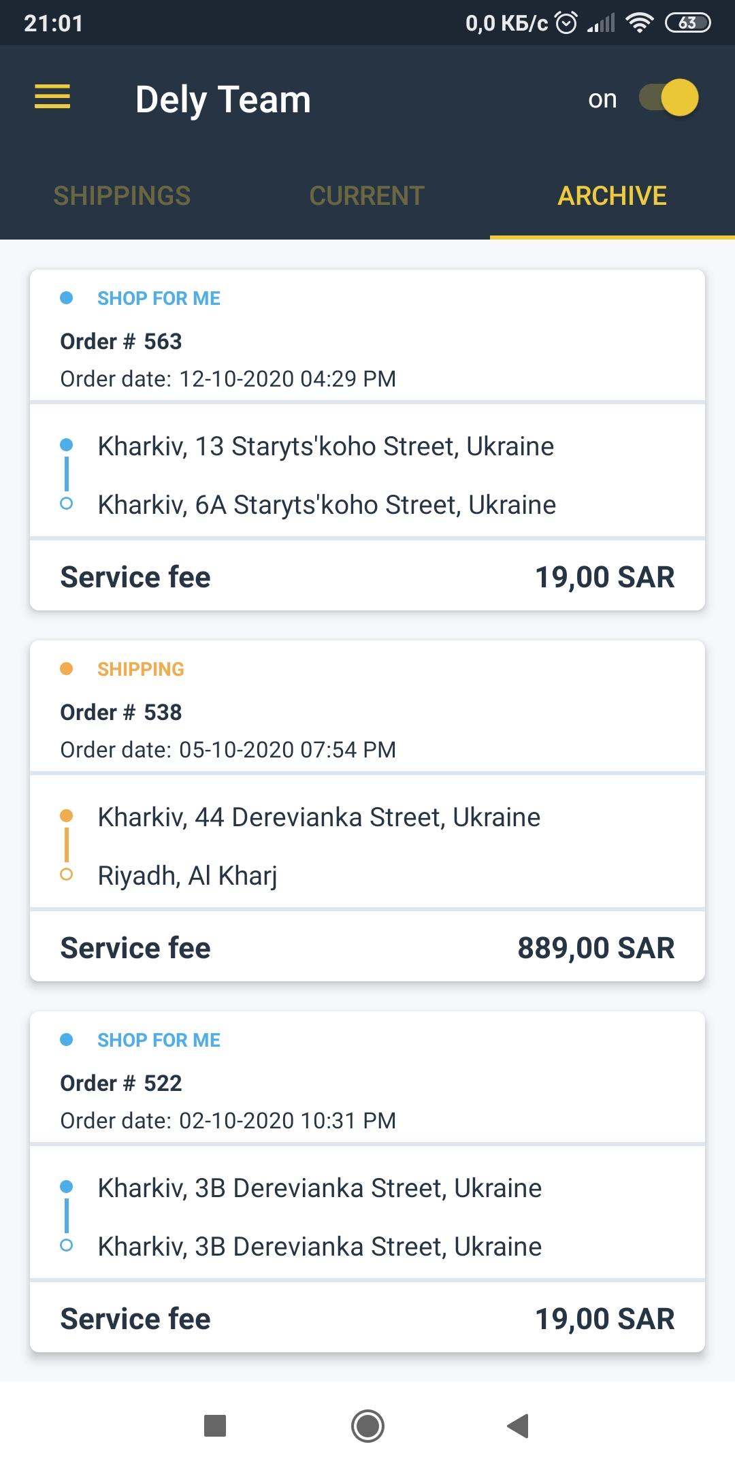Select pickup address 13 Staryts'koho Street
735x1470 pixels.
coord(326,446)
